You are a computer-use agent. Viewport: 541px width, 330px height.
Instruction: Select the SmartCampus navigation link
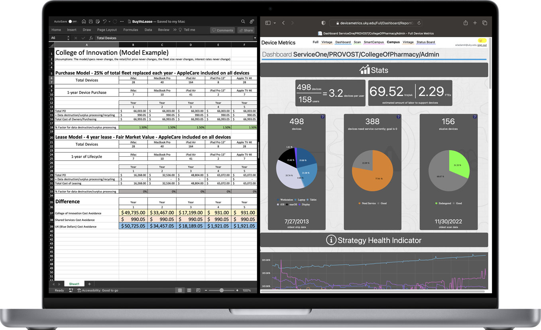click(374, 42)
